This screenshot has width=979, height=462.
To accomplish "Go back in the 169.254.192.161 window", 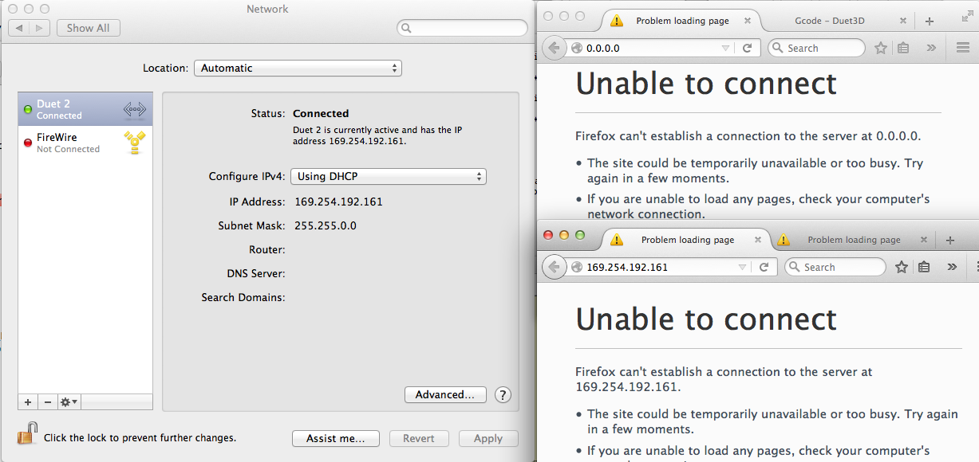I will click(554, 268).
